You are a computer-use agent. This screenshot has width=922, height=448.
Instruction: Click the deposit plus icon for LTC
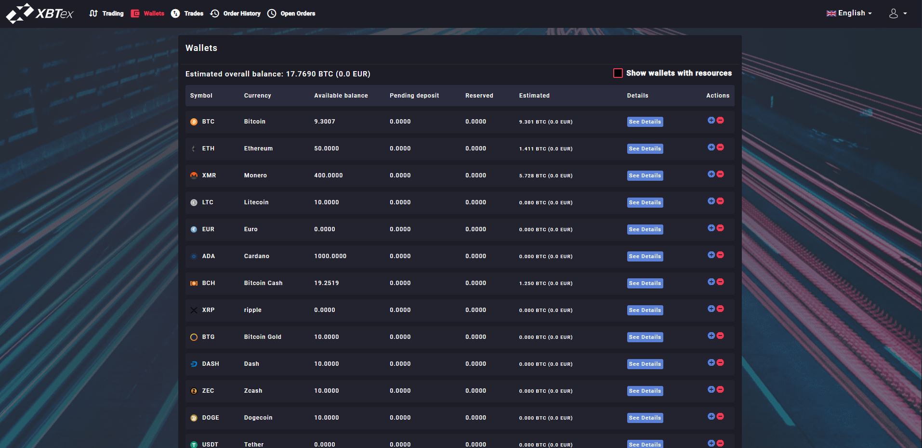click(711, 201)
